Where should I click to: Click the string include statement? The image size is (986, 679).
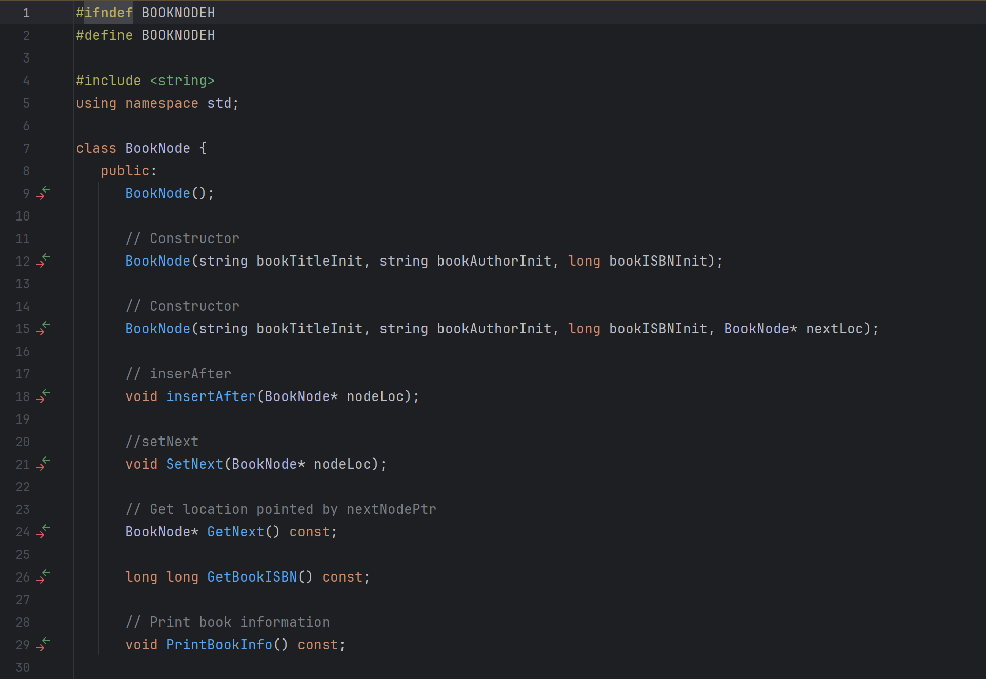[145, 80]
